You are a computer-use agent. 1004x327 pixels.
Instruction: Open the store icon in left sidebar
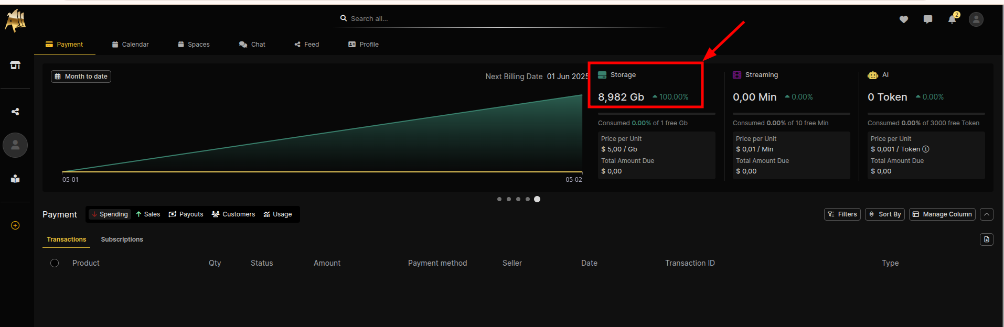pos(15,65)
